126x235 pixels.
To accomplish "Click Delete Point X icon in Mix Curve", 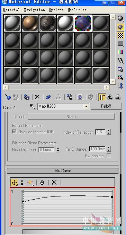I will [x=54, y=182].
